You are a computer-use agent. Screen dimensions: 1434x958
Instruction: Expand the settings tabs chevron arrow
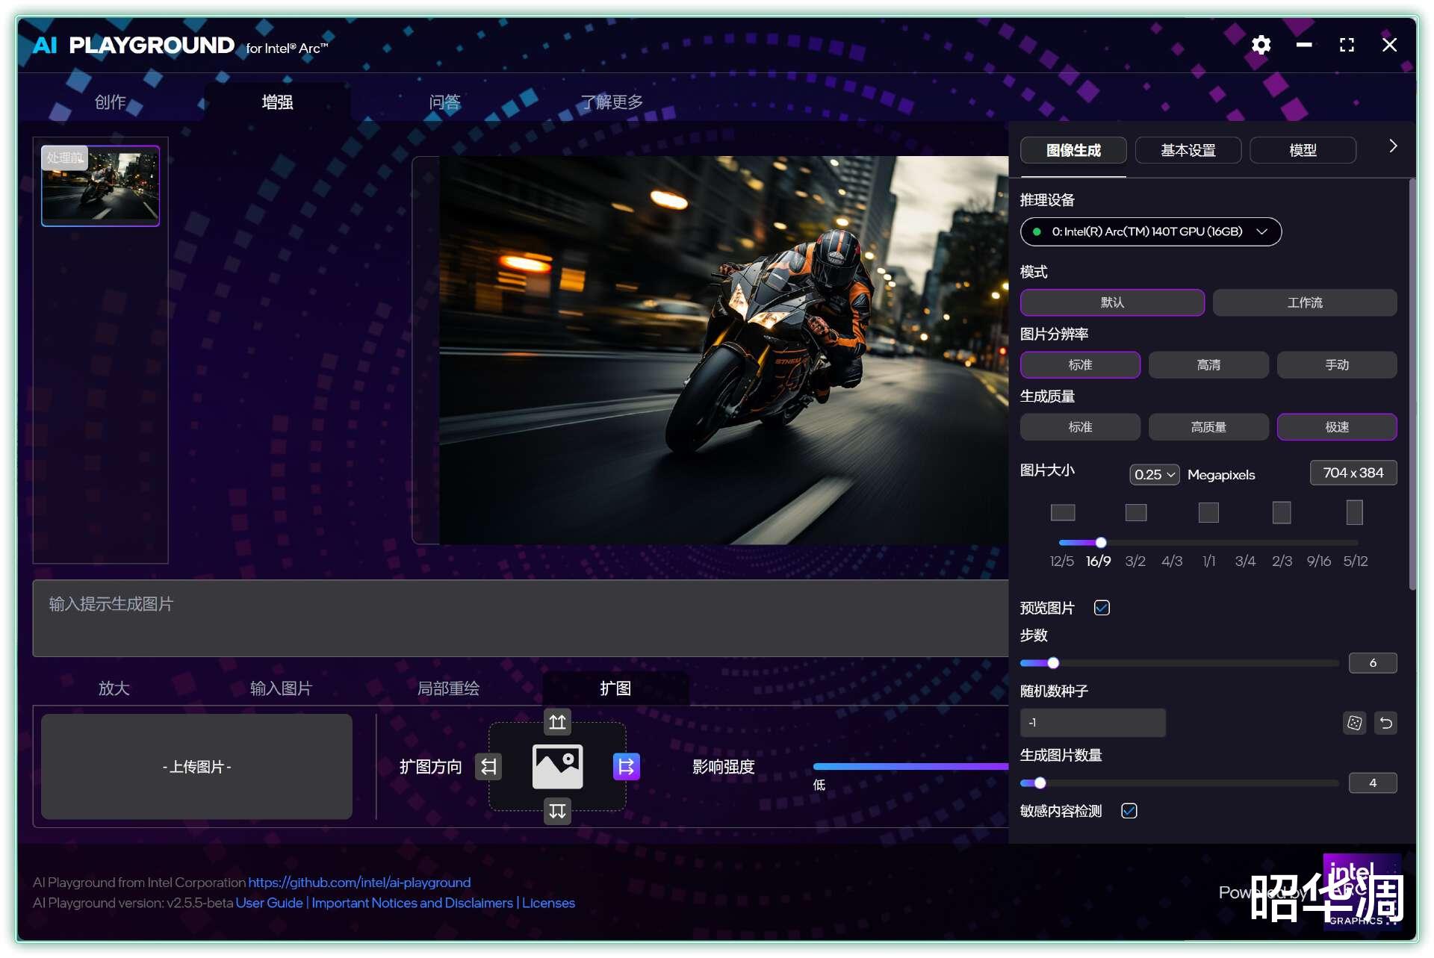[x=1393, y=146]
